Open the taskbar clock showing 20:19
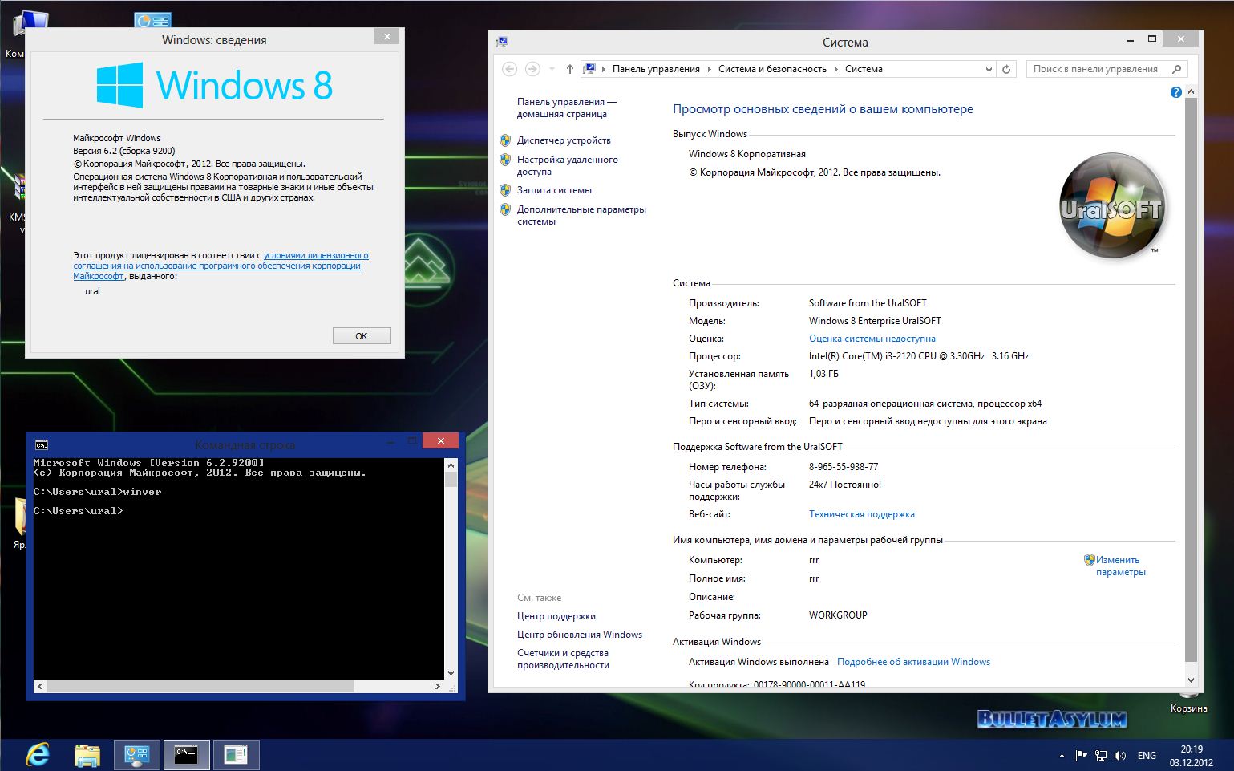Viewport: 1234px width, 771px height. [x=1191, y=756]
